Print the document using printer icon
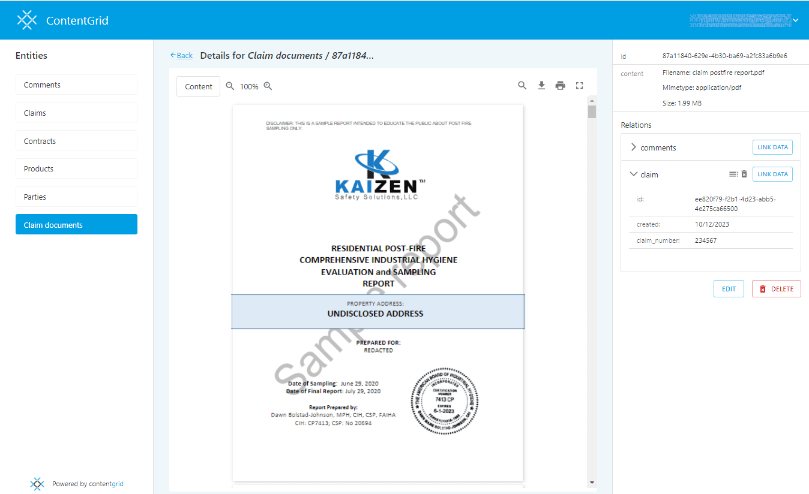This screenshot has width=809, height=494. pos(560,86)
